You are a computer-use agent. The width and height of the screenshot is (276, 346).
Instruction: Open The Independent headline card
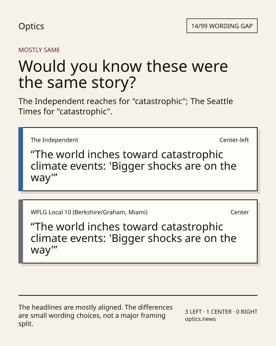pos(138,159)
